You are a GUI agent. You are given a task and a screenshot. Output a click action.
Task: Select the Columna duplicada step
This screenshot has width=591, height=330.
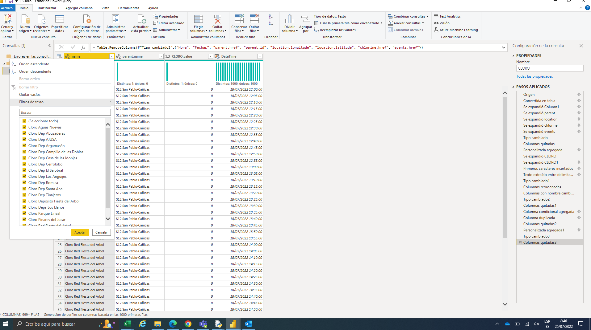[x=539, y=218]
